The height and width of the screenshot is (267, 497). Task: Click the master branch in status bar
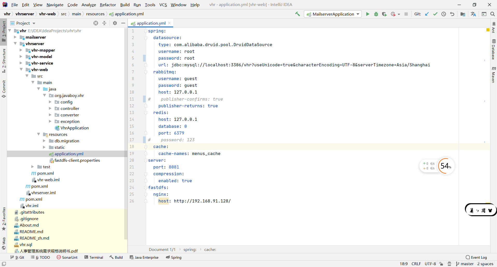[x=465, y=264]
